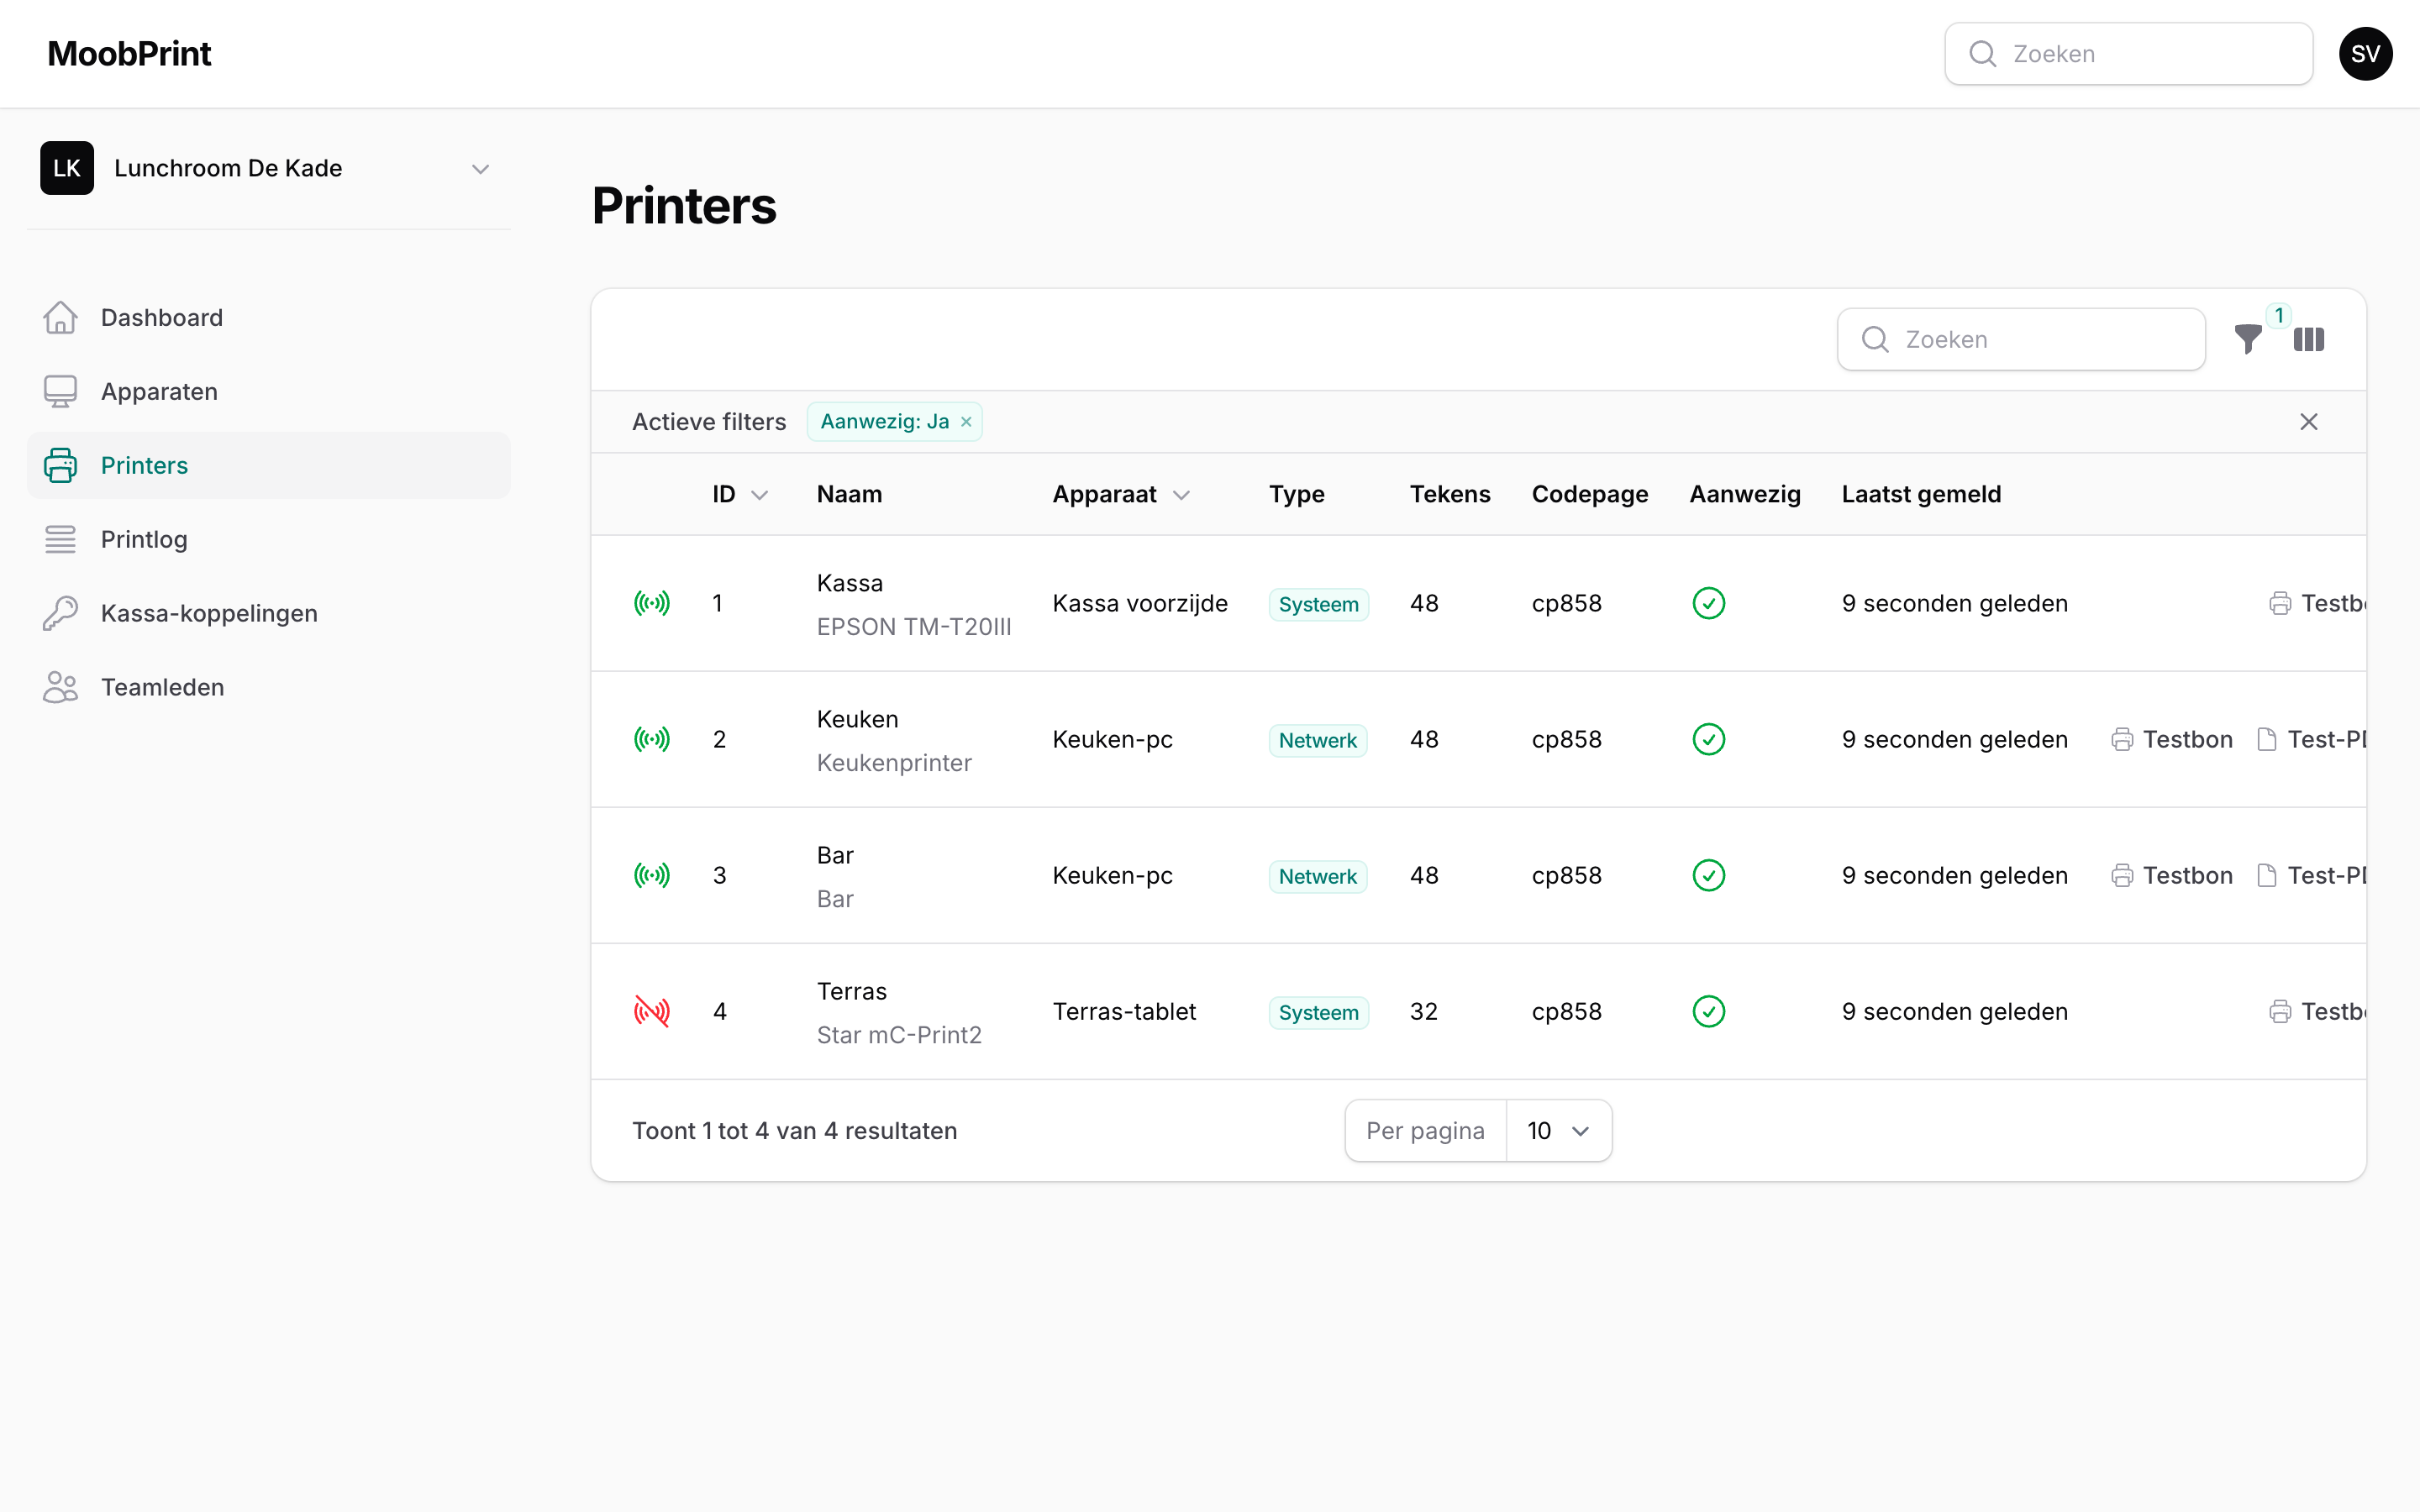This screenshot has height=1512, width=2420.
Task: Click the green signal icon in Keuken row
Action: (x=652, y=739)
